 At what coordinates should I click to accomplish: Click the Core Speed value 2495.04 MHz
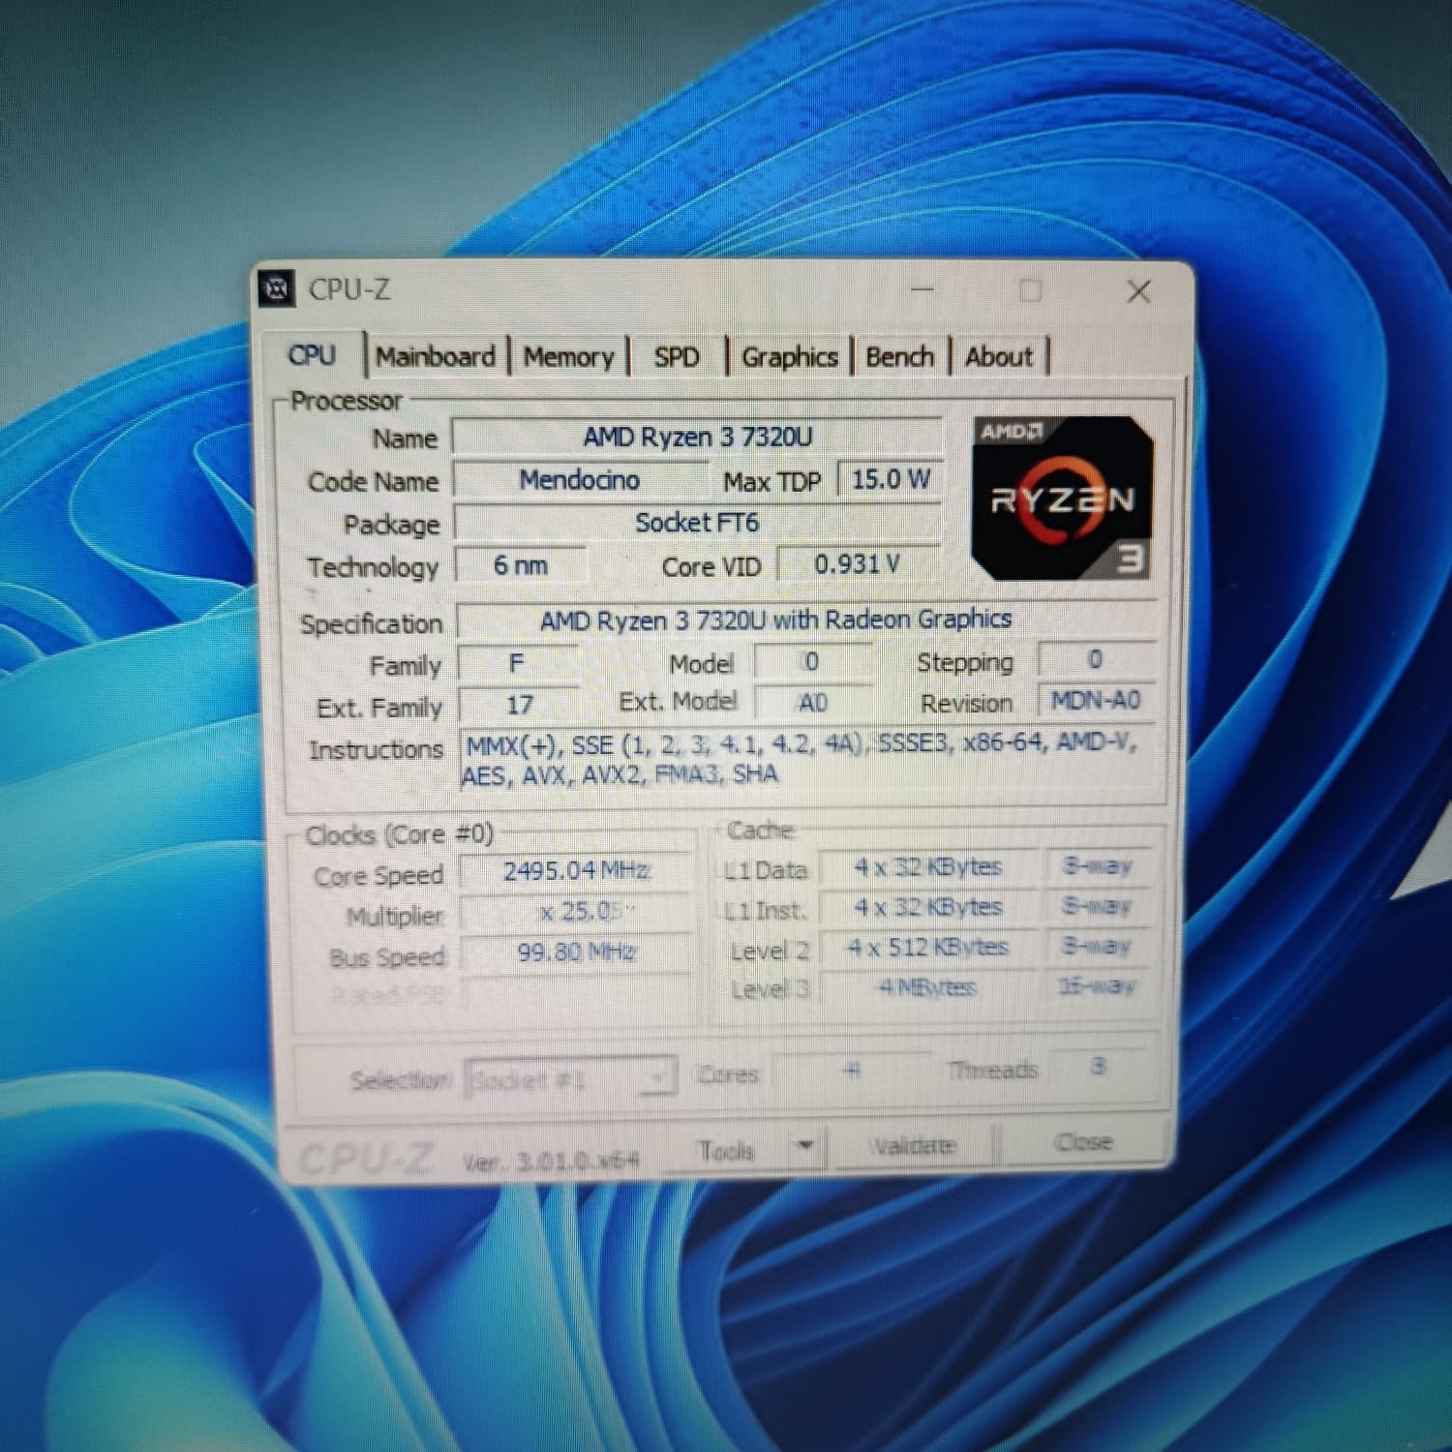point(577,871)
